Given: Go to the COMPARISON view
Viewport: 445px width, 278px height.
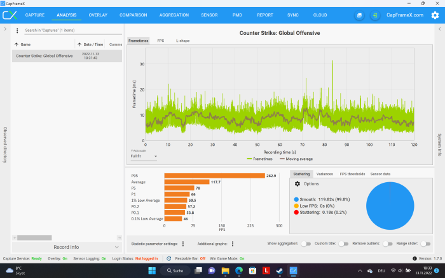Looking at the screenshot, I should pos(133,15).
